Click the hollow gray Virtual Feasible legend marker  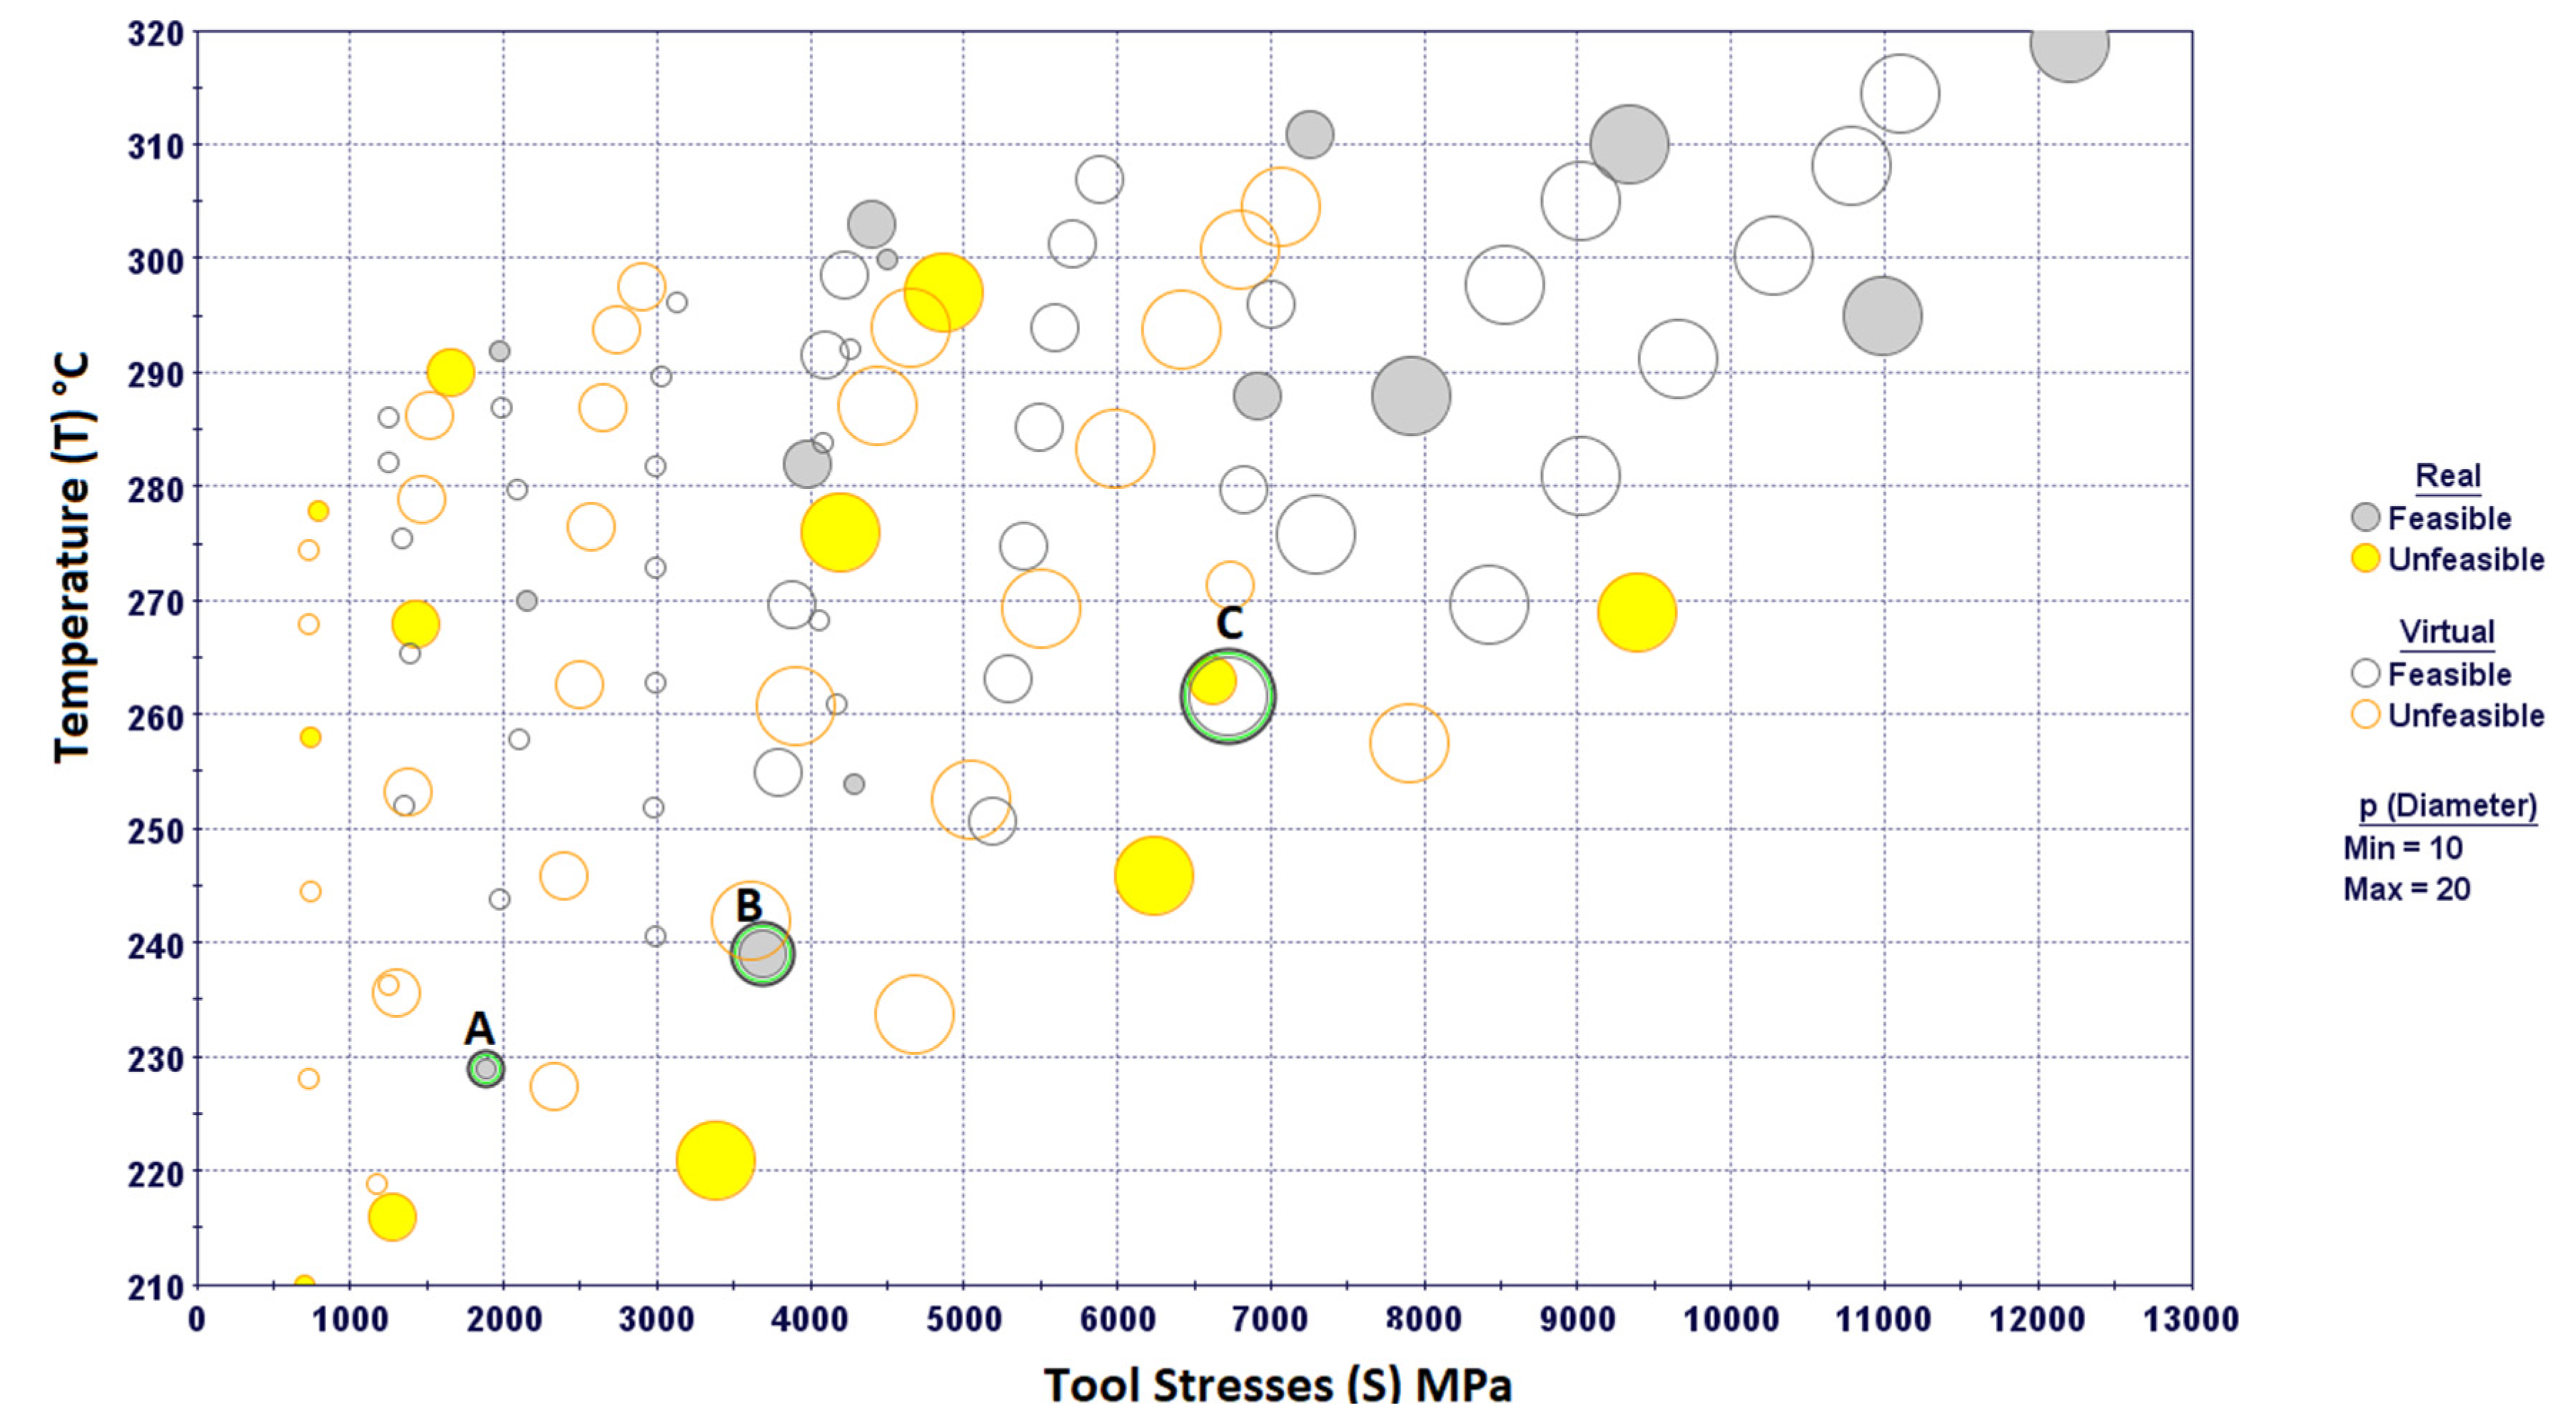pos(2365,673)
